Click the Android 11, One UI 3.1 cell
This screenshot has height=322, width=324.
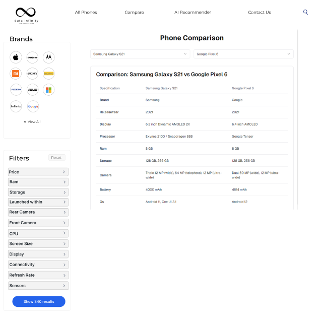coord(161,202)
